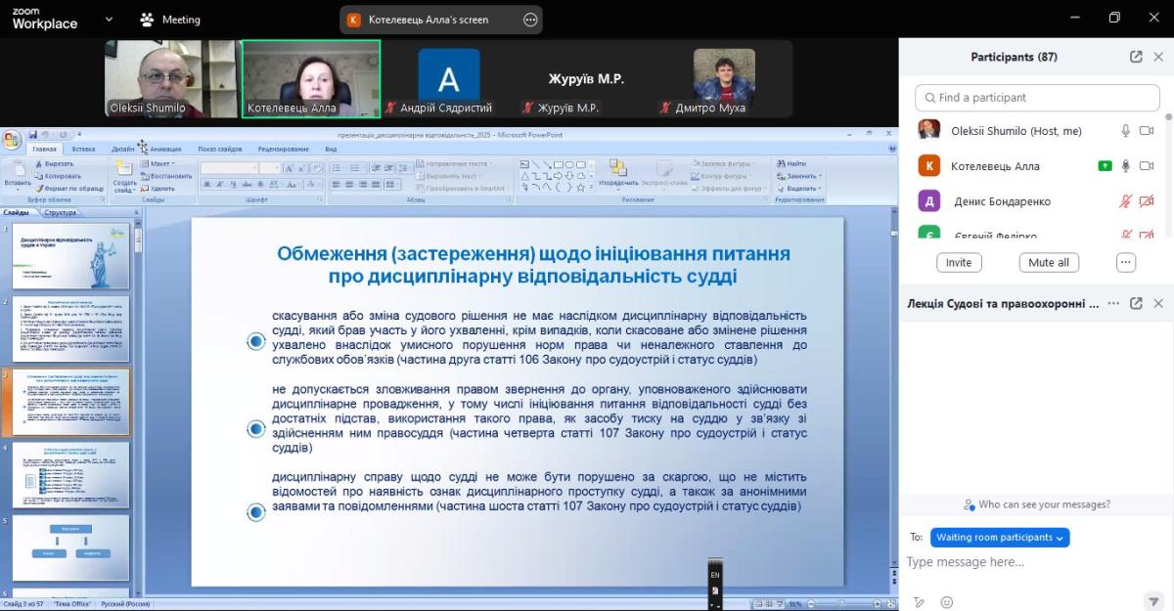
Task: Pop out the chat panel
Action: 1136,303
